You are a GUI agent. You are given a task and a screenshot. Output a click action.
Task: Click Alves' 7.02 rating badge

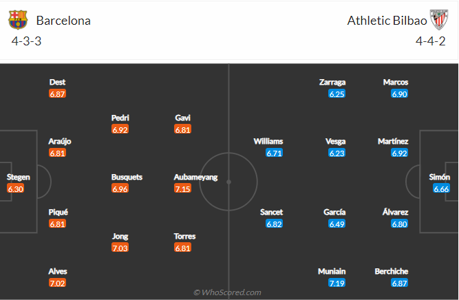pyautogui.click(x=58, y=283)
